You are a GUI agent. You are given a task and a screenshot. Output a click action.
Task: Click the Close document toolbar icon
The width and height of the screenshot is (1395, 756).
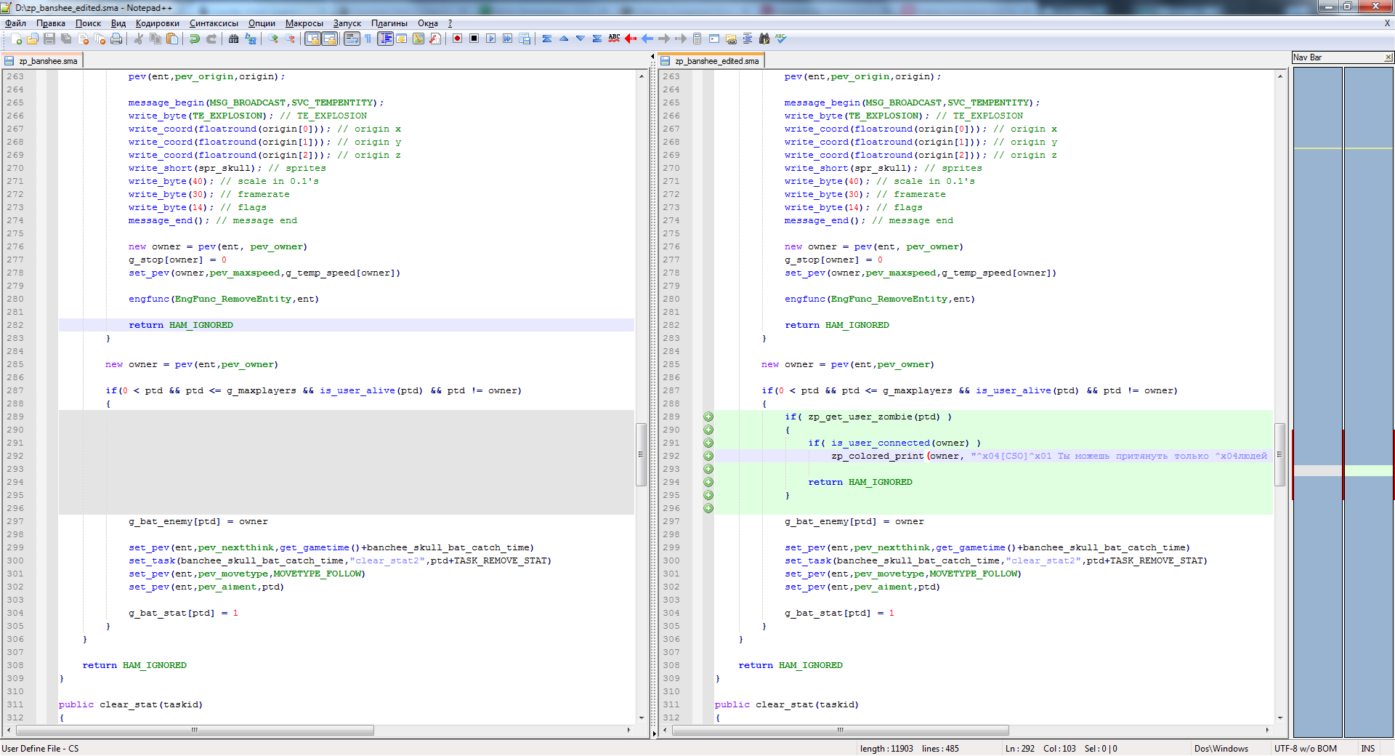tap(82, 39)
